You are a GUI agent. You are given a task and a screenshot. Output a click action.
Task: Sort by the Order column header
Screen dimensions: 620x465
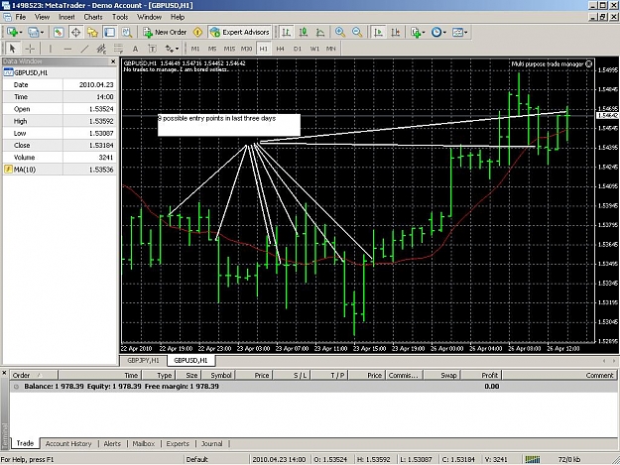pos(34,376)
